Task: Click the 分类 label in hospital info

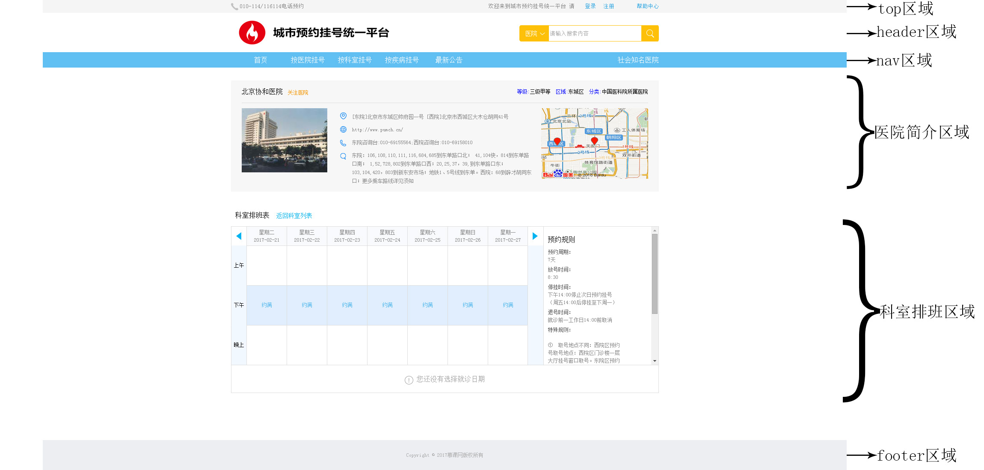Action: 594,92
